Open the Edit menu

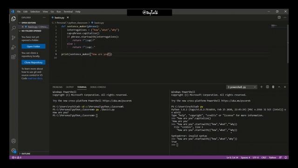[x=25, y=12]
